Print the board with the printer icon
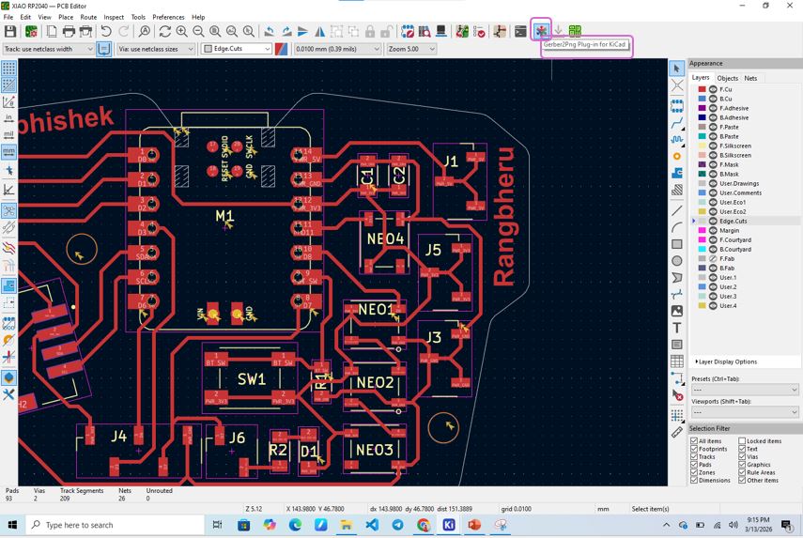This screenshot has width=803, height=538. tap(69, 32)
